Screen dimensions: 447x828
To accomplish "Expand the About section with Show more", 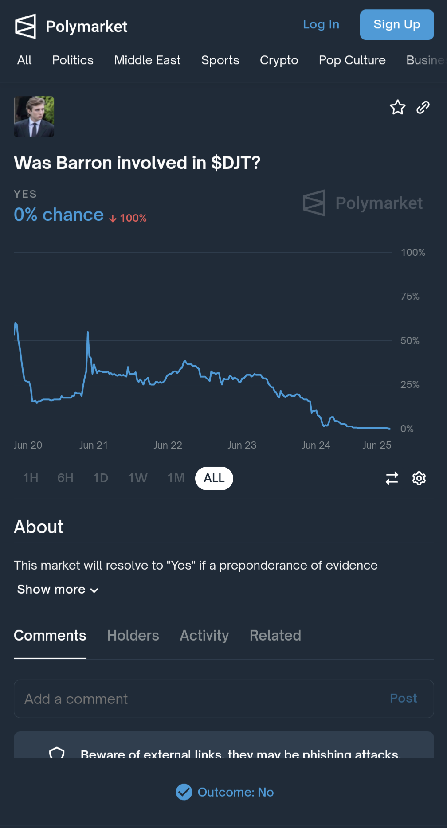I will pyautogui.click(x=58, y=590).
